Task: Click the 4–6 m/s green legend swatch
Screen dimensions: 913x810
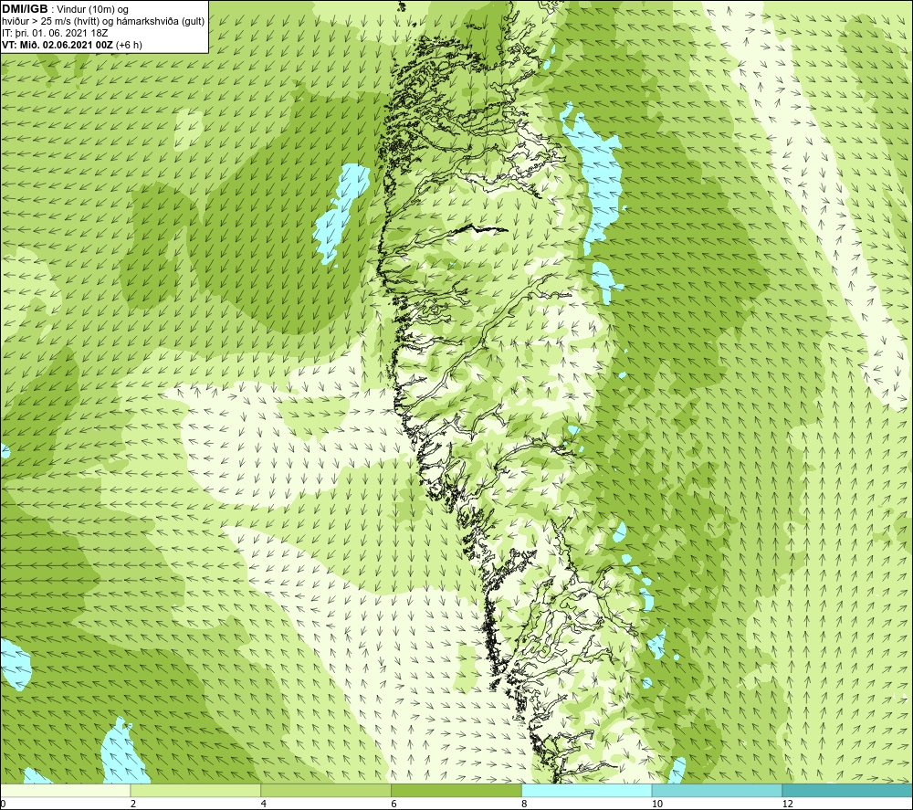Action: [326, 790]
